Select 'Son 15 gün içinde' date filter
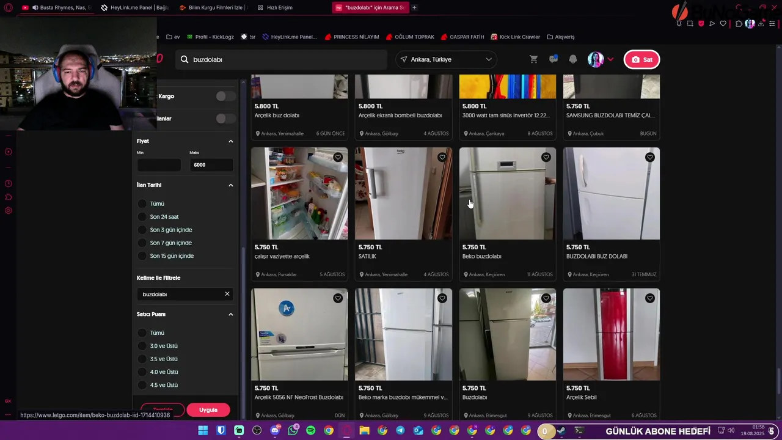Screen dimensions: 782x440 click(x=142, y=256)
